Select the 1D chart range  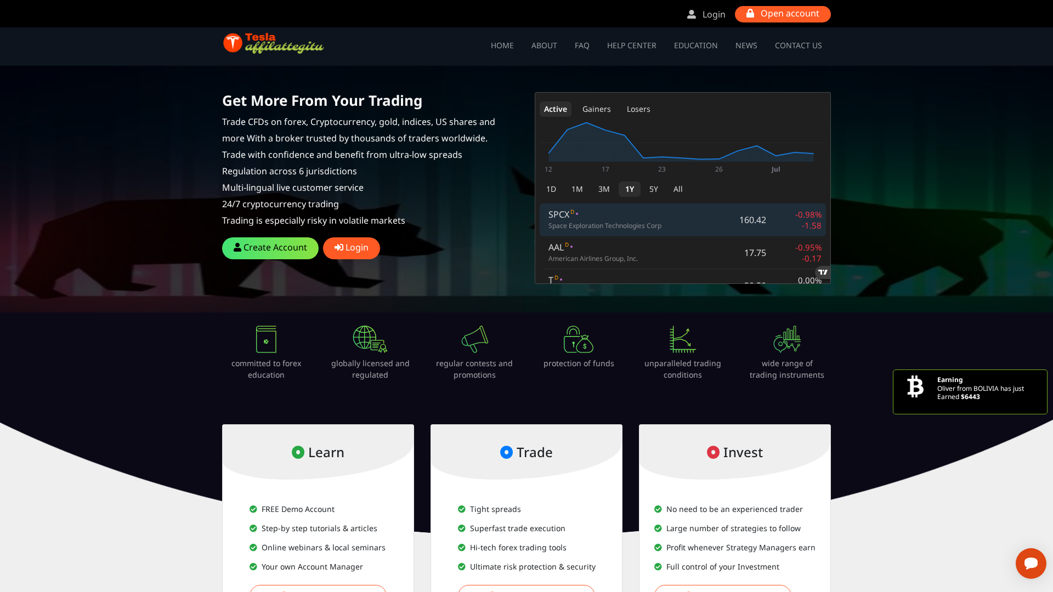click(x=551, y=189)
